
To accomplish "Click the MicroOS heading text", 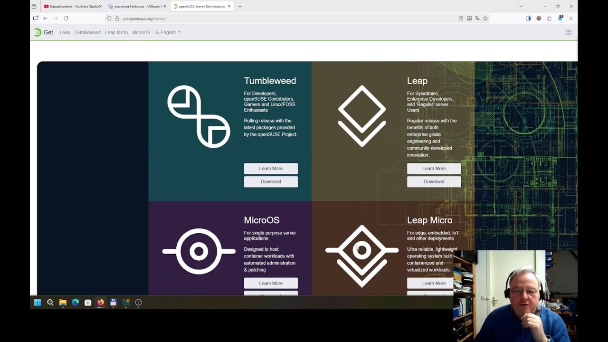I will (262, 220).
